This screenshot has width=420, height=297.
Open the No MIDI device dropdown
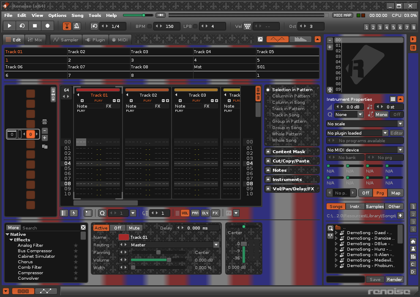pos(365,150)
